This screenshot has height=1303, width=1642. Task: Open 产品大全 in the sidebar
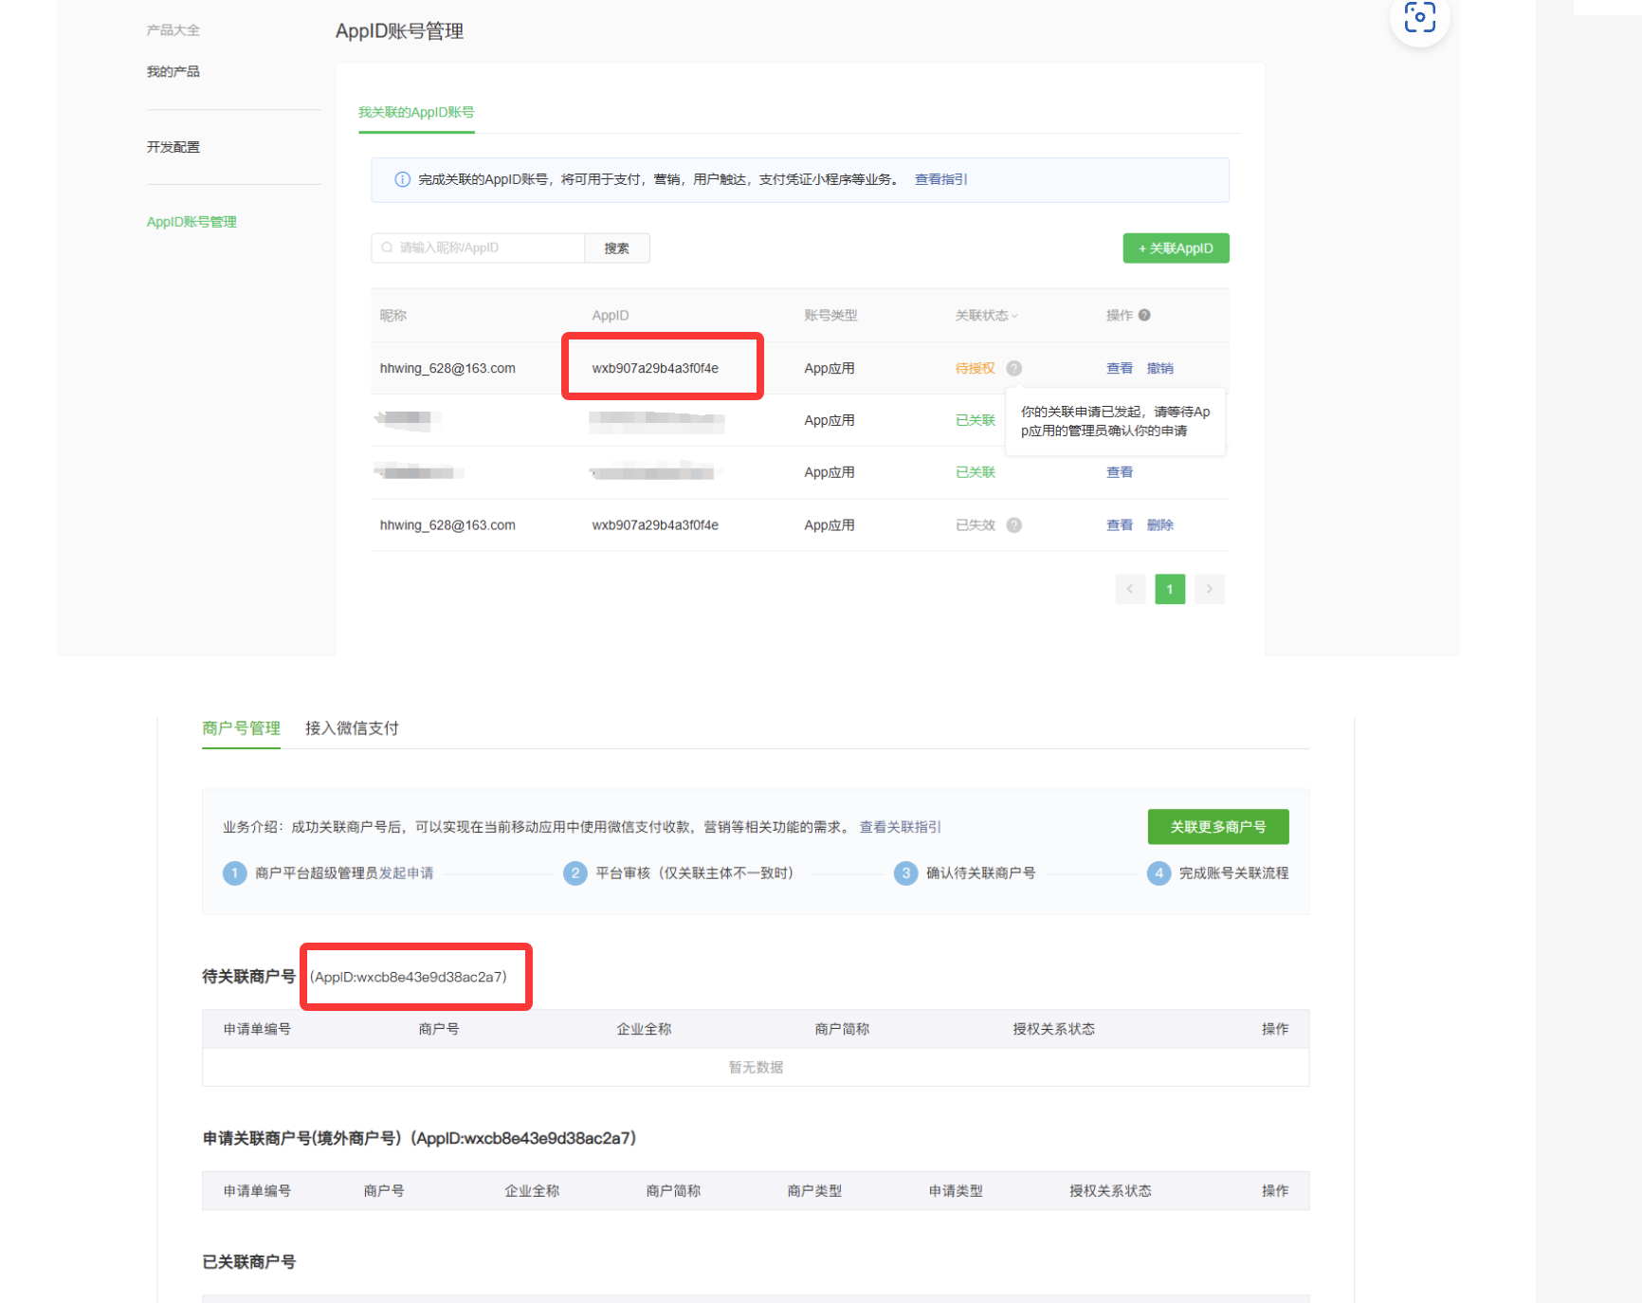click(x=173, y=30)
